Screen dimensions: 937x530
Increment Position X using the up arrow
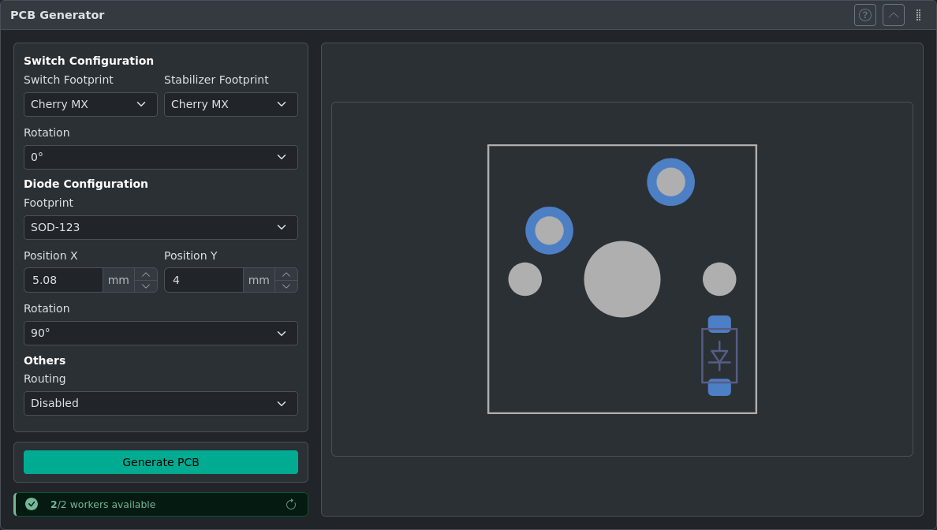[x=146, y=274]
